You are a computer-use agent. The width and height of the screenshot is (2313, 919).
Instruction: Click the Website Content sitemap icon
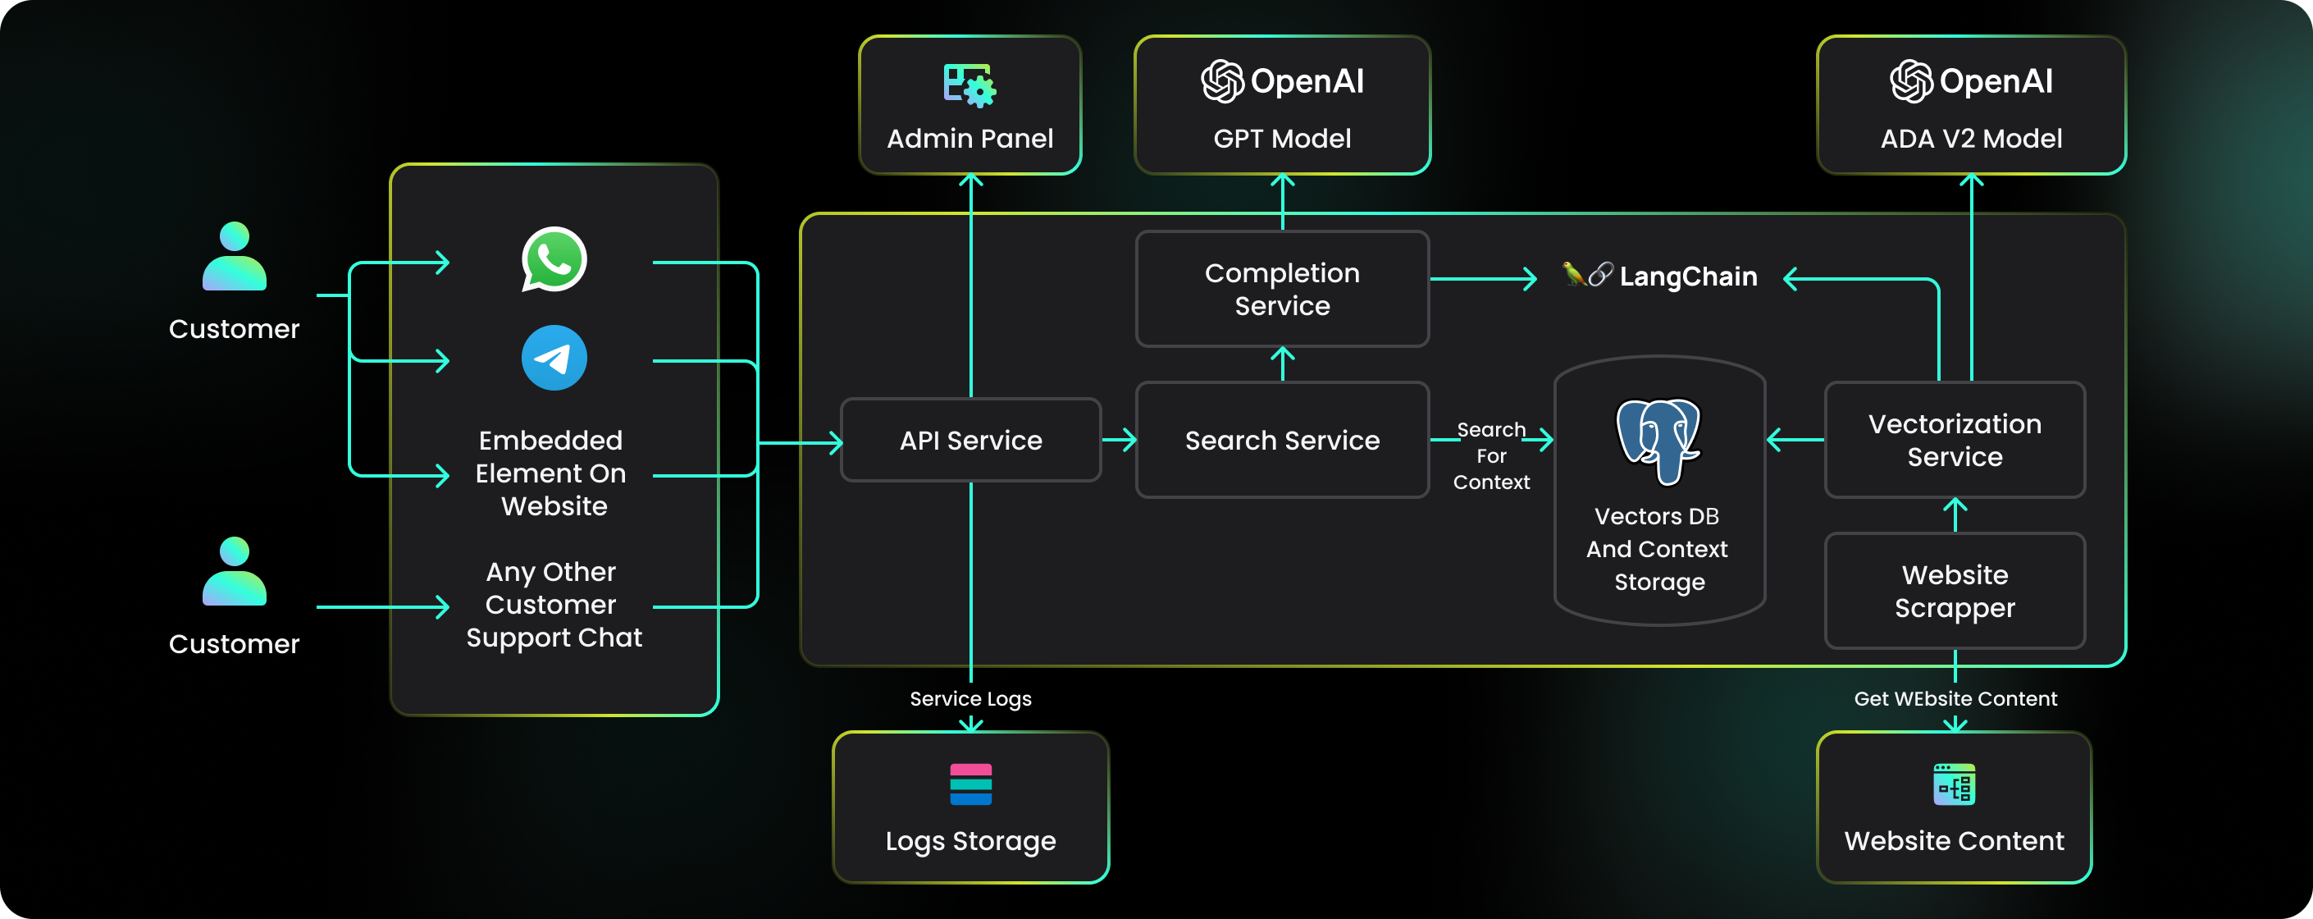pyautogui.click(x=1954, y=784)
